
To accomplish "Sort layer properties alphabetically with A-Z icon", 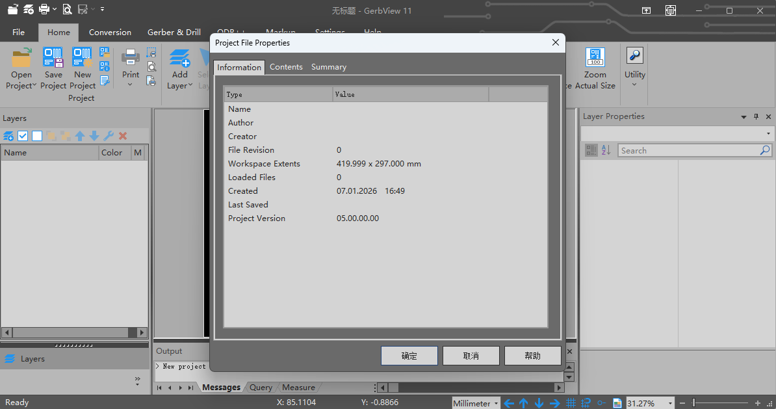I will pos(606,150).
